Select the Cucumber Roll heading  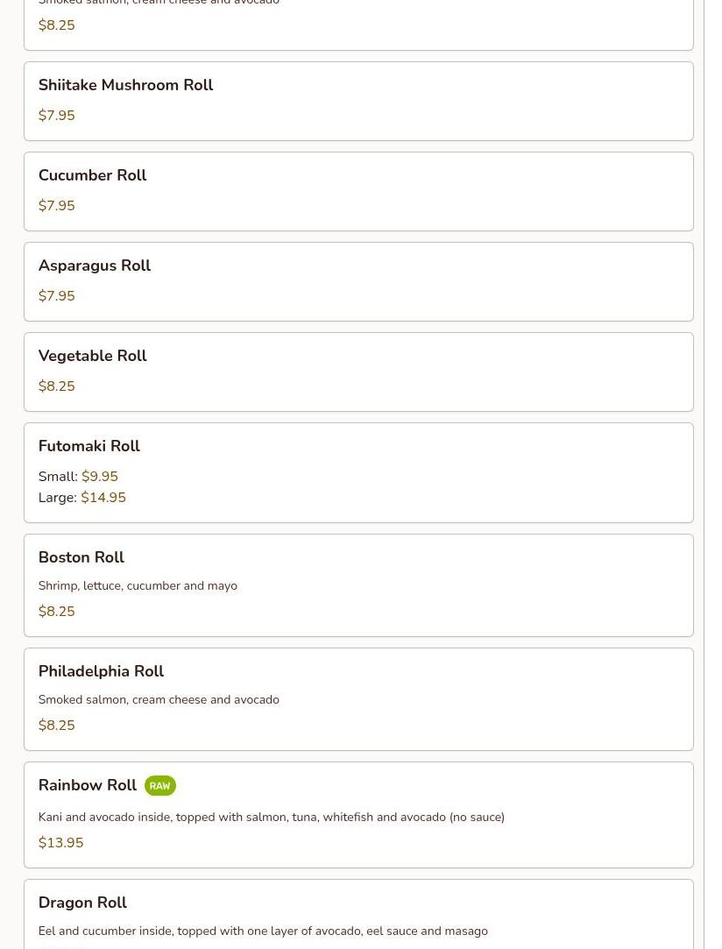click(x=93, y=175)
